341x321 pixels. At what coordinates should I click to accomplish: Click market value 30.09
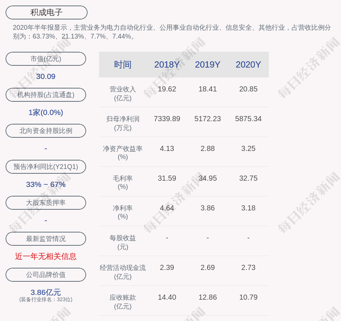46,76
